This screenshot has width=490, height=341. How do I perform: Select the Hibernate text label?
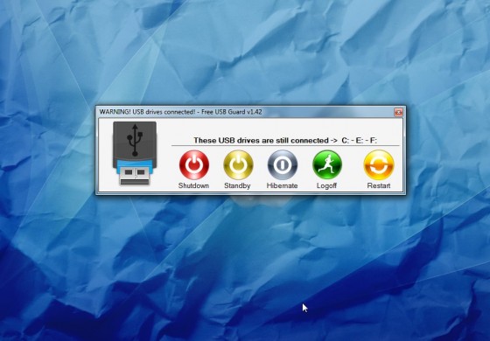(x=282, y=185)
